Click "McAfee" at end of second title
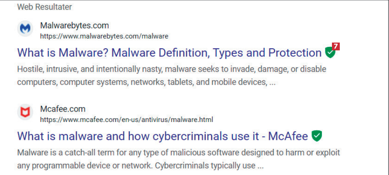This screenshot has width=389, height=175. (288, 136)
